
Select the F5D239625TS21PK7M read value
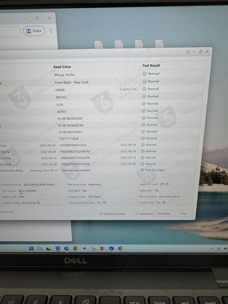[x=75, y=152]
